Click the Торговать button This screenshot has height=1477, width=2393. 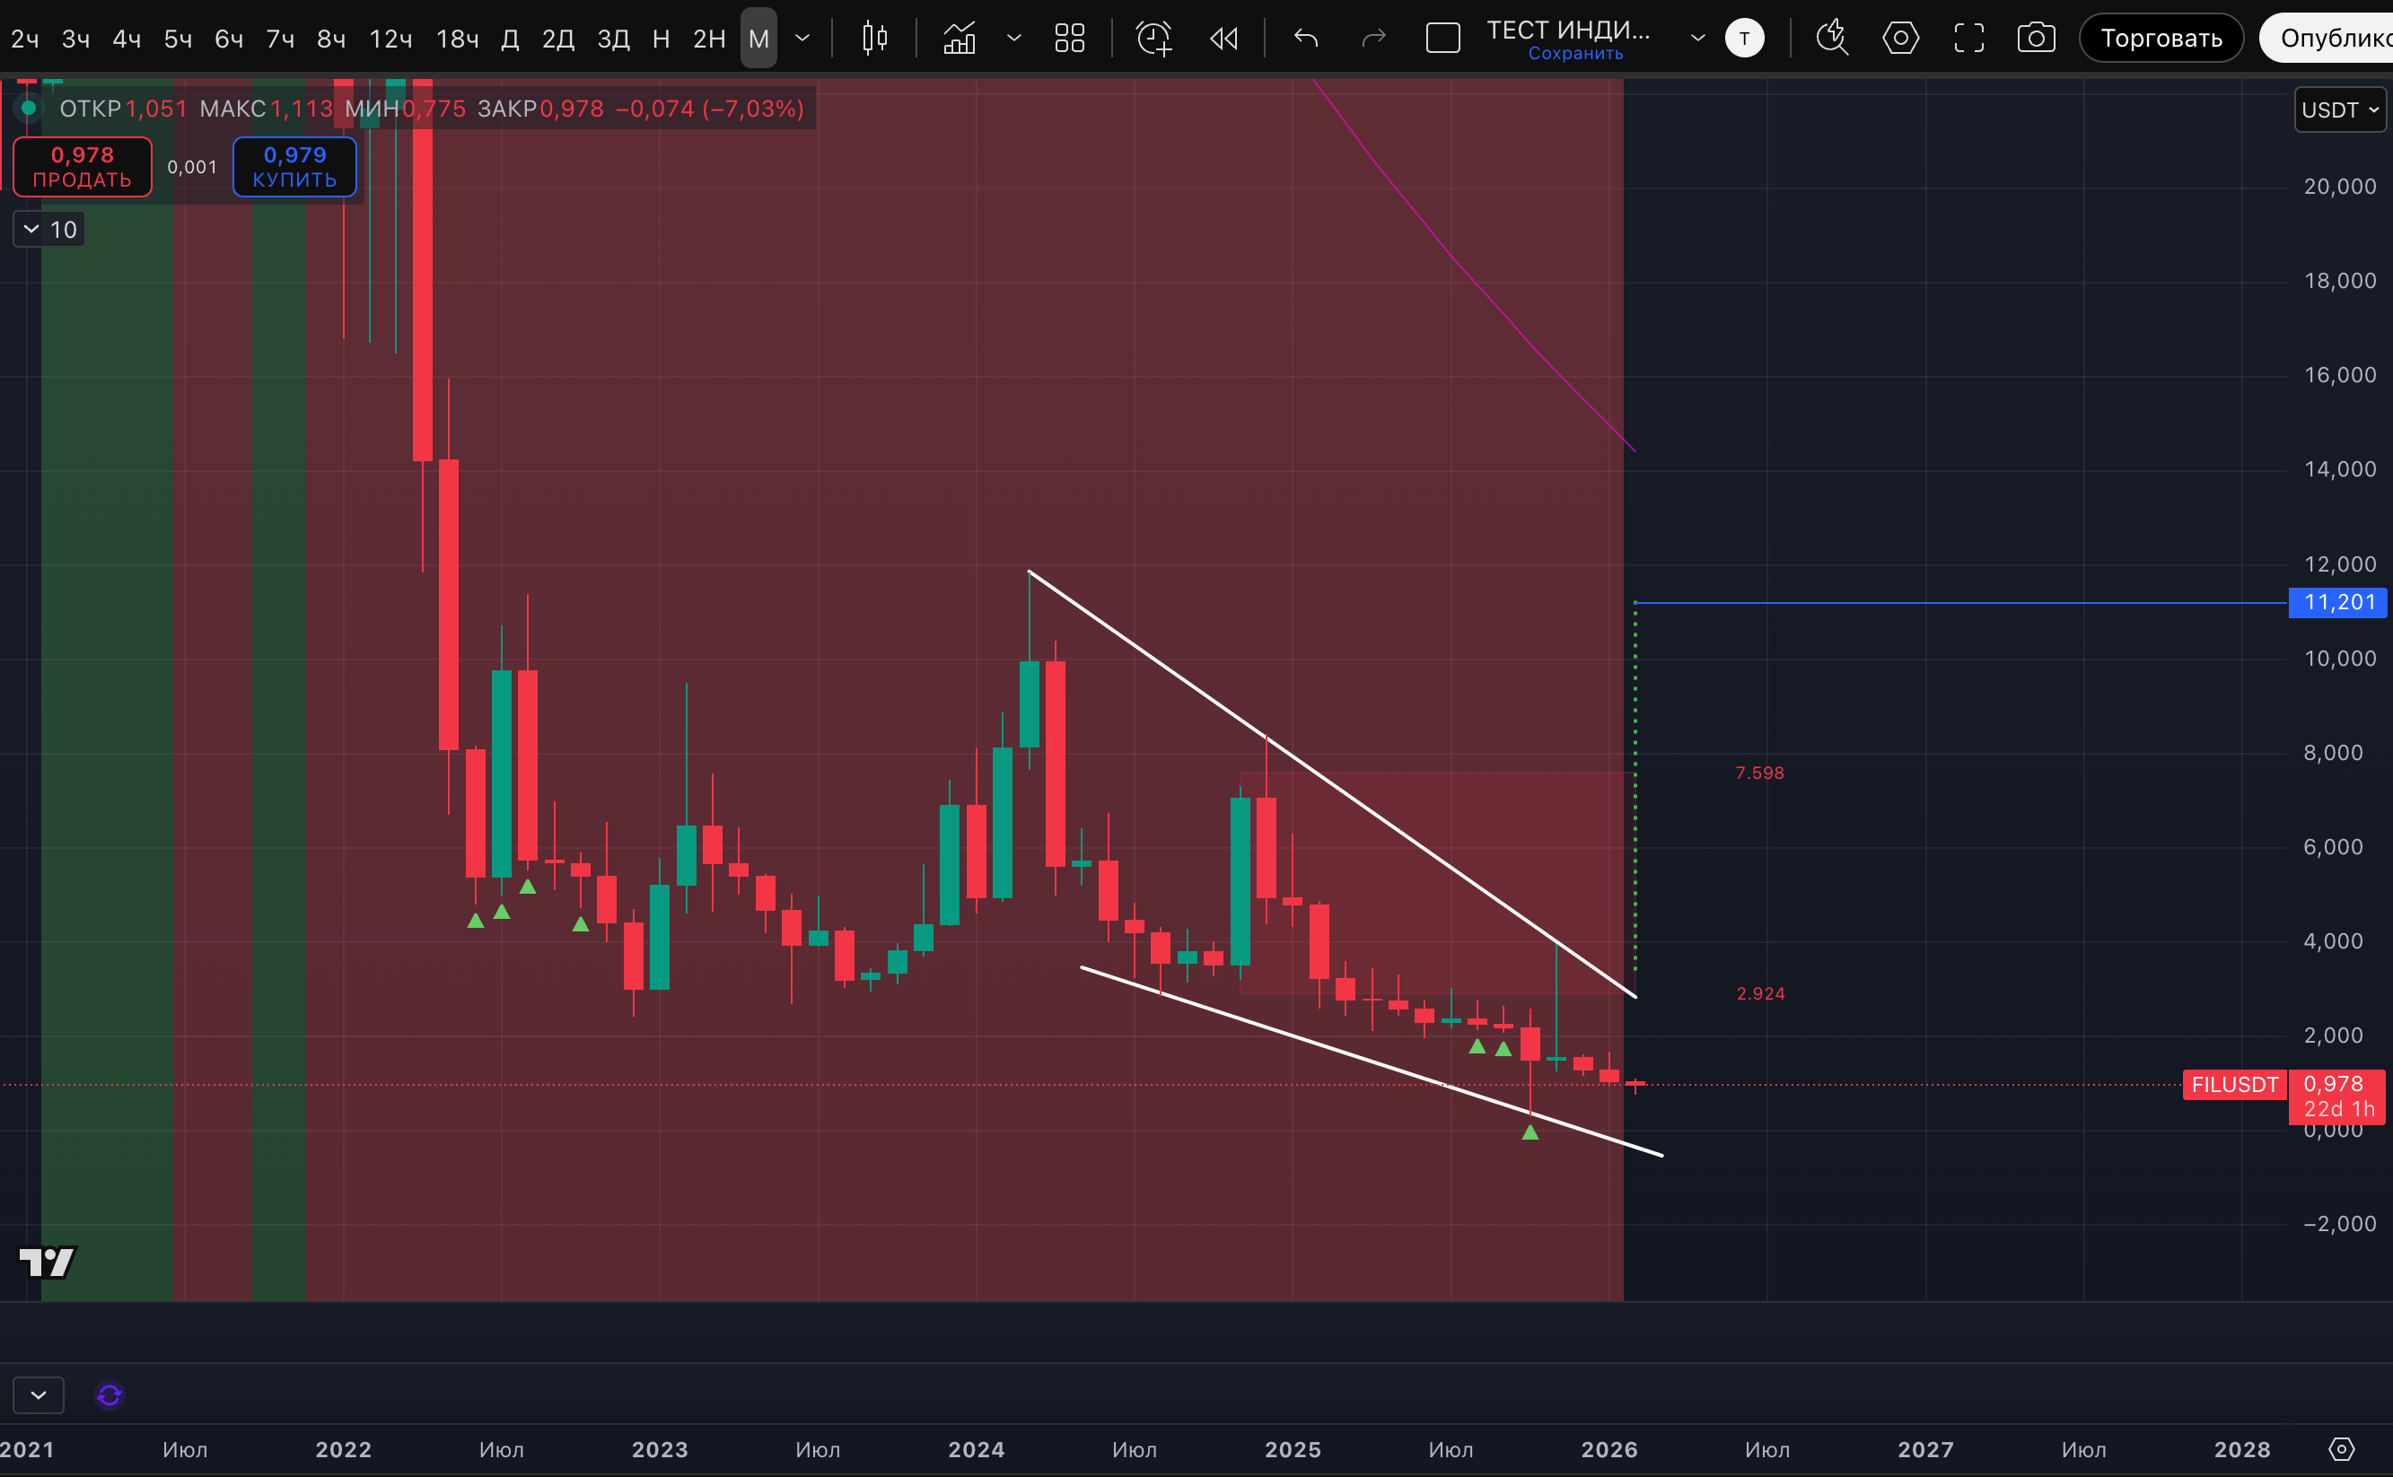point(2161,38)
